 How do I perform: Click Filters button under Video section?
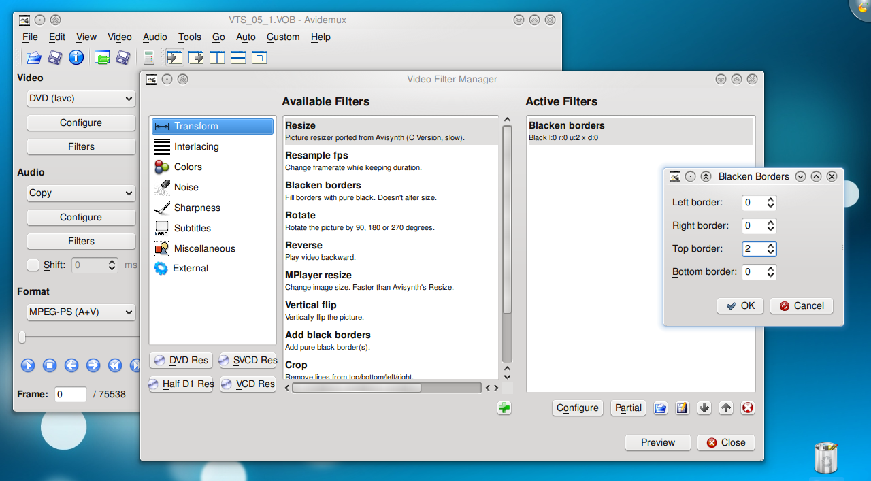point(81,146)
